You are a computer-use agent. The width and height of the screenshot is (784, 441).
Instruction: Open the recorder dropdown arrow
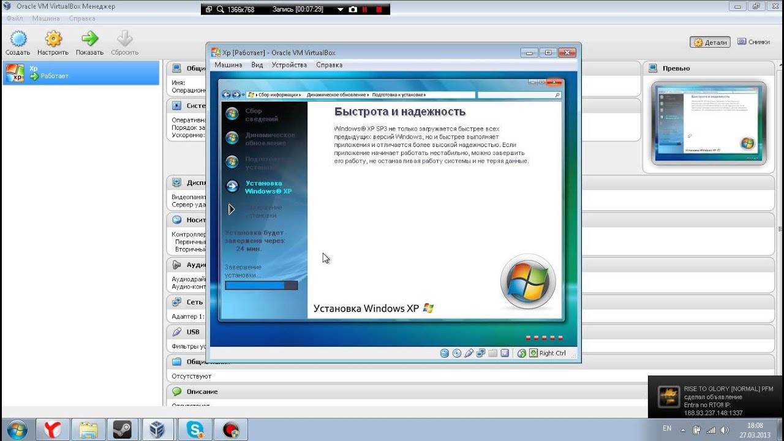point(341,10)
